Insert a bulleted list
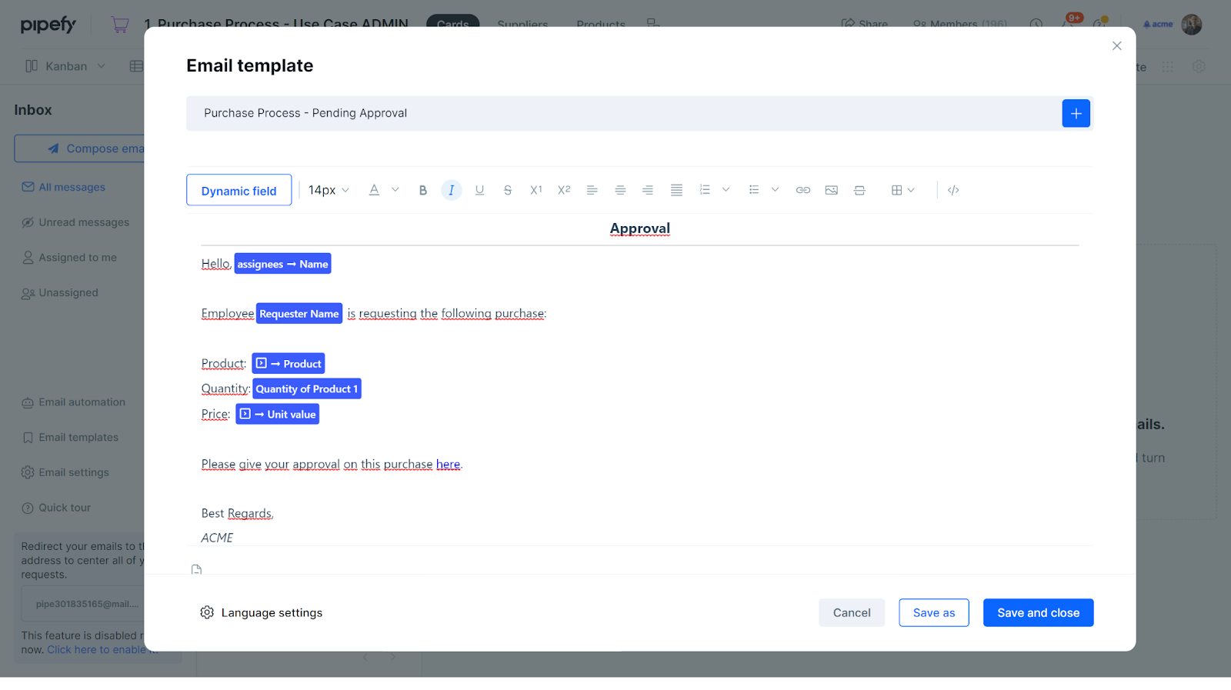Viewport: 1231px width, 690px height. pos(754,190)
